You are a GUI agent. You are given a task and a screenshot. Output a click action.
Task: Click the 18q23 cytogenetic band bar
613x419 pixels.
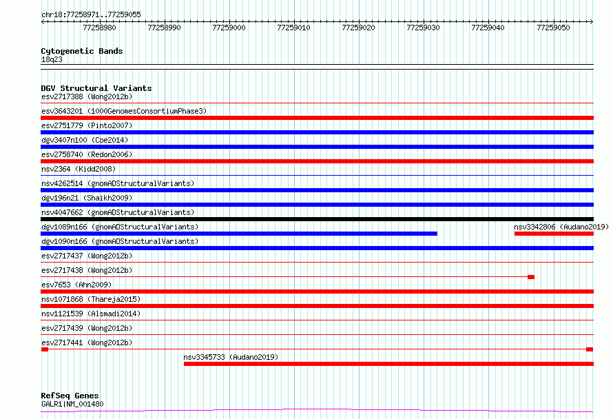[x=317, y=67]
